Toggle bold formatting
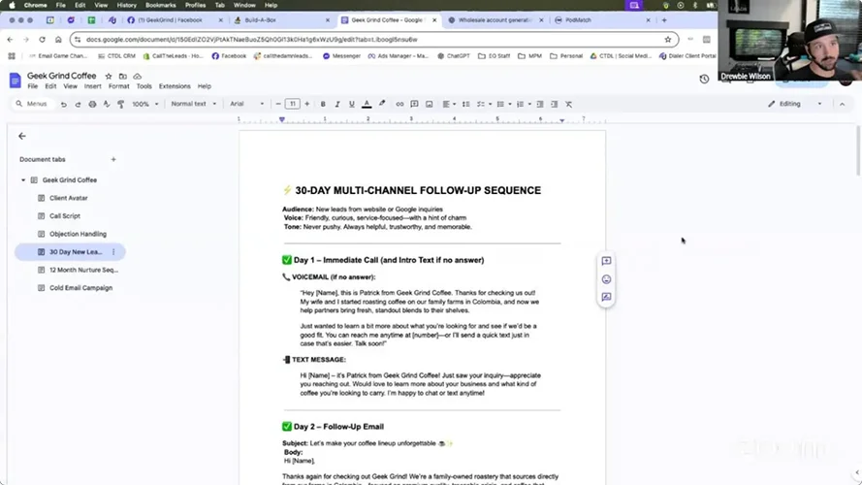The width and height of the screenshot is (862, 485). click(x=323, y=104)
